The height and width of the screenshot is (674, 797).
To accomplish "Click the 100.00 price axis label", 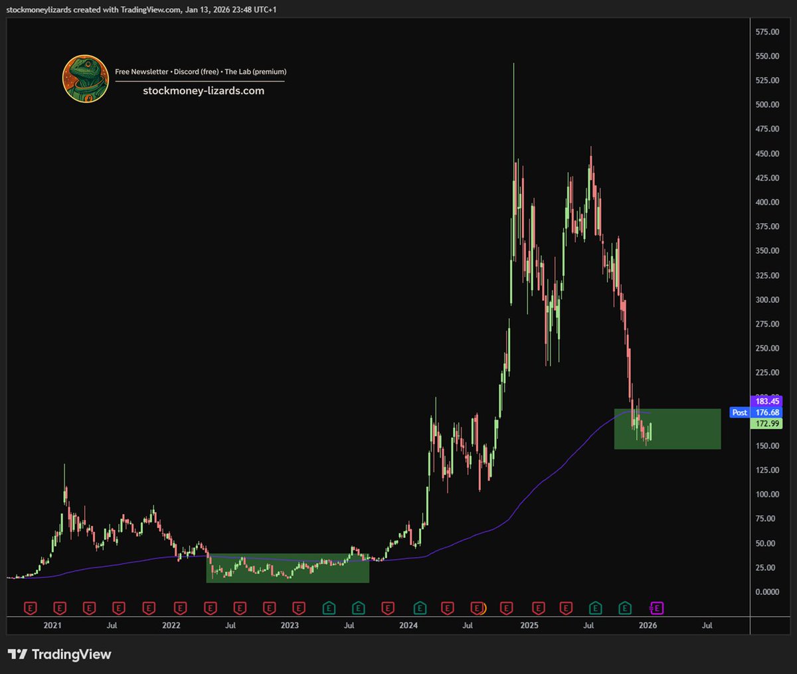I will [767, 495].
